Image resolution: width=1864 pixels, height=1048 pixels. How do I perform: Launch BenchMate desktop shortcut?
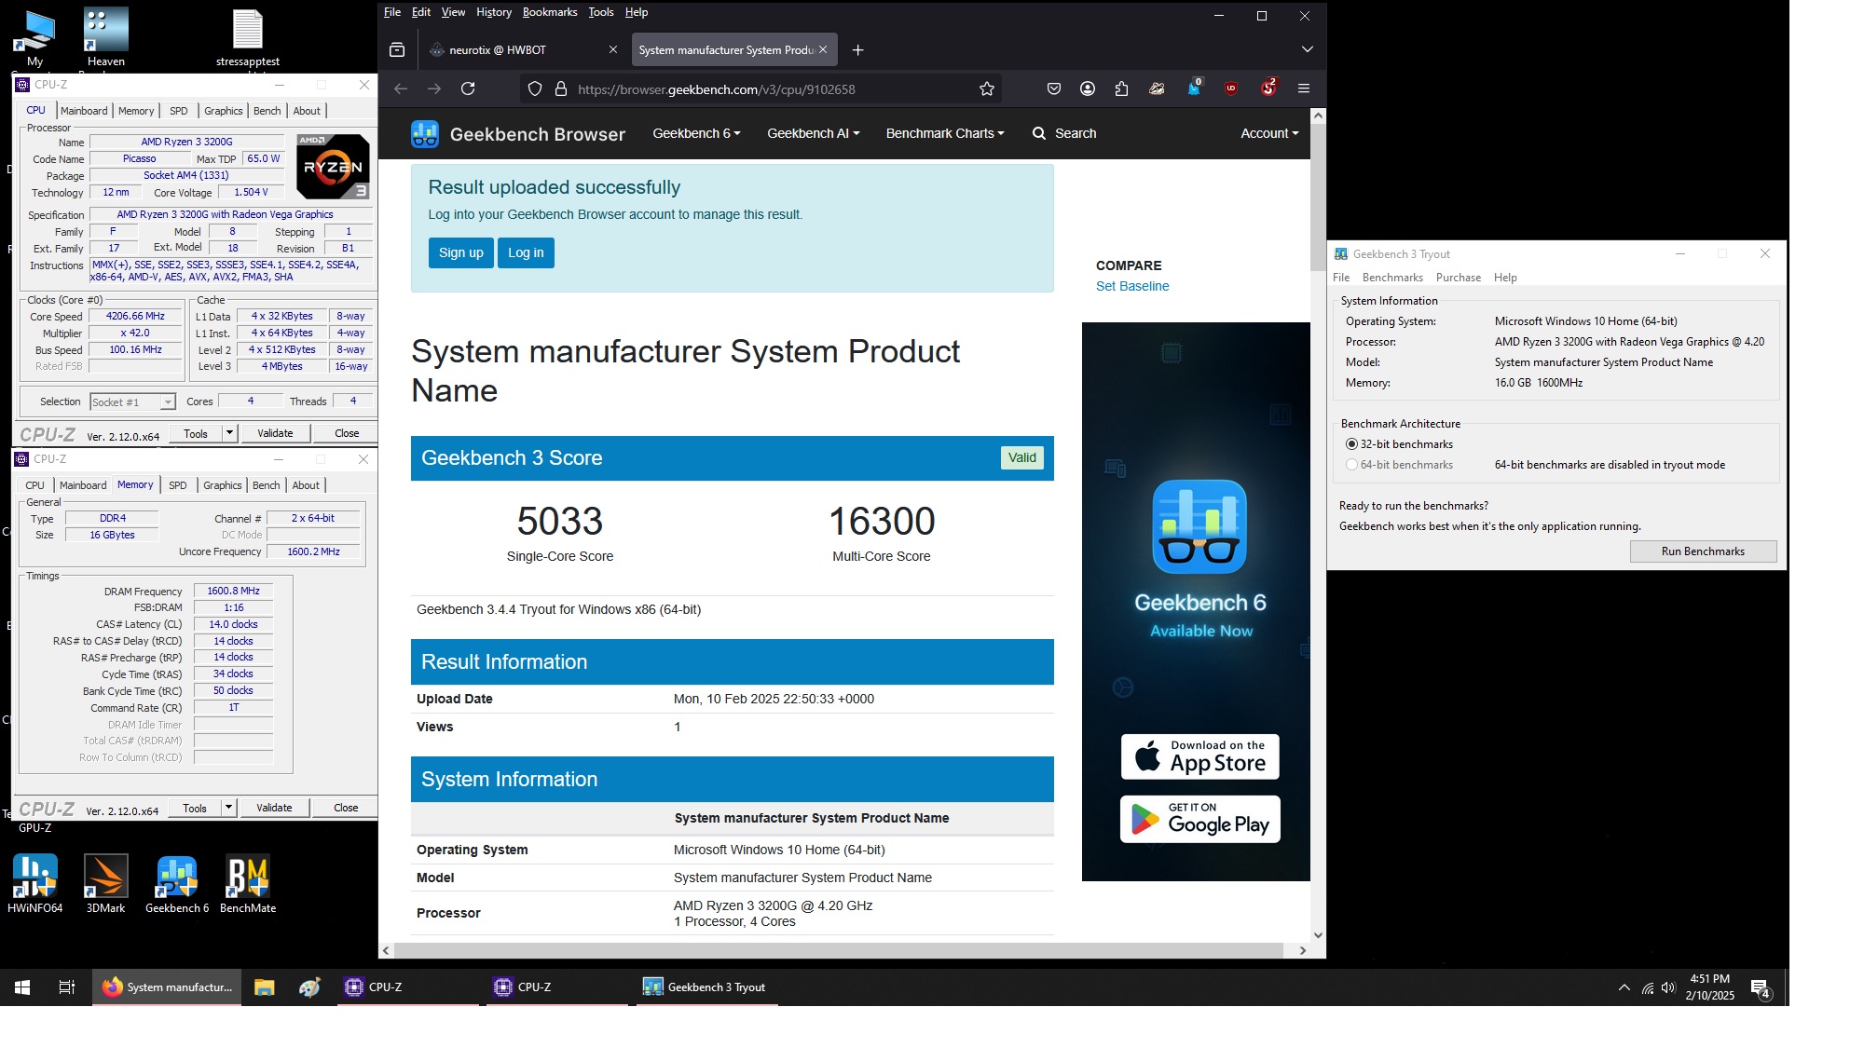(x=248, y=883)
